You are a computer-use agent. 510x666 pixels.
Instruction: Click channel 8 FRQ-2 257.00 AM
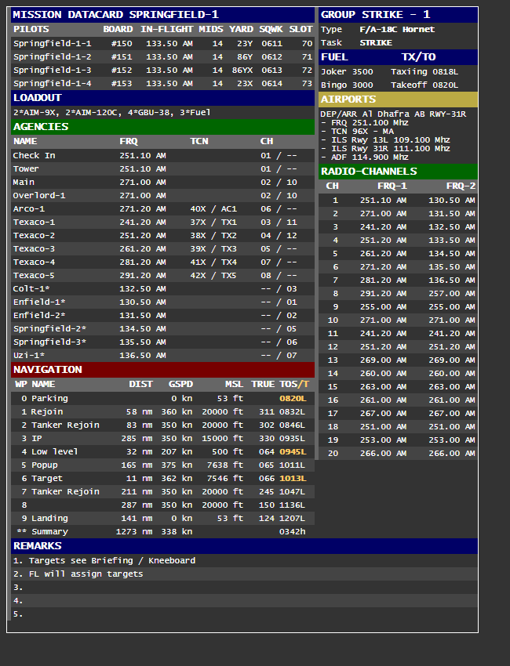tap(451, 294)
